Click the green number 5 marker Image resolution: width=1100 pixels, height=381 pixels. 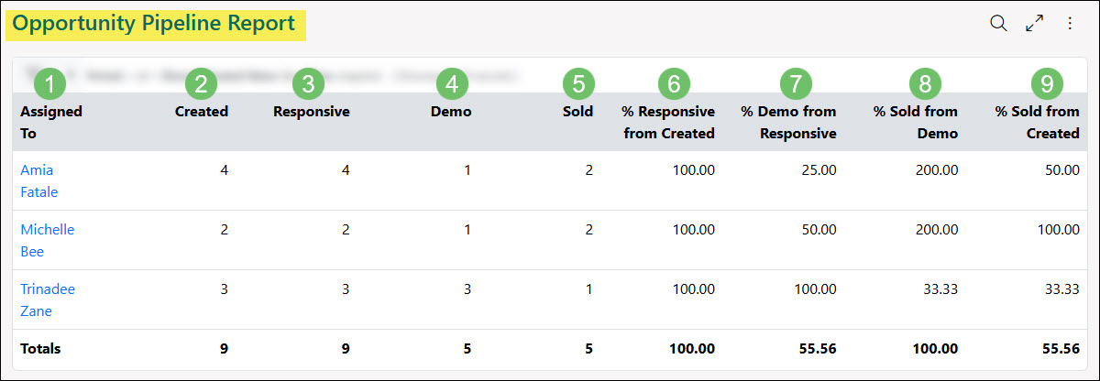[578, 84]
